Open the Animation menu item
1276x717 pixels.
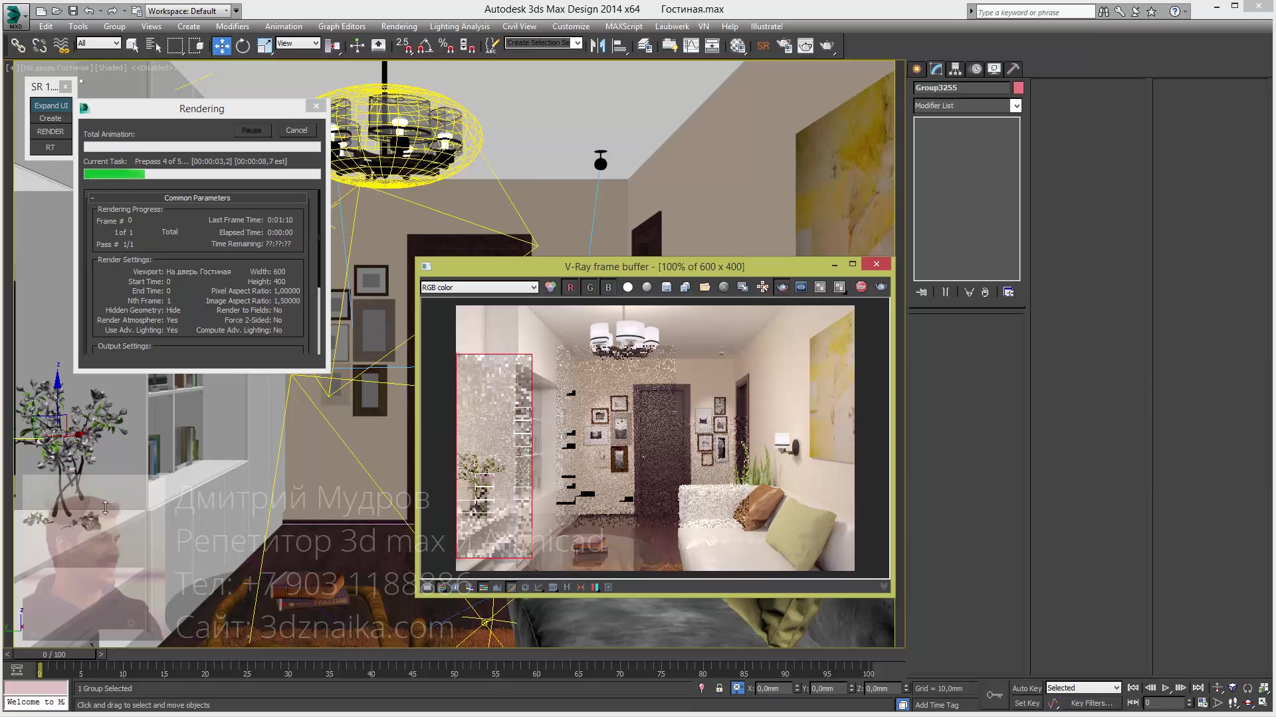[x=283, y=27]
